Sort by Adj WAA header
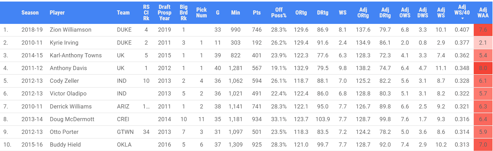The height and width of the screenshot is (151, 493). click(x=483, y=13)
